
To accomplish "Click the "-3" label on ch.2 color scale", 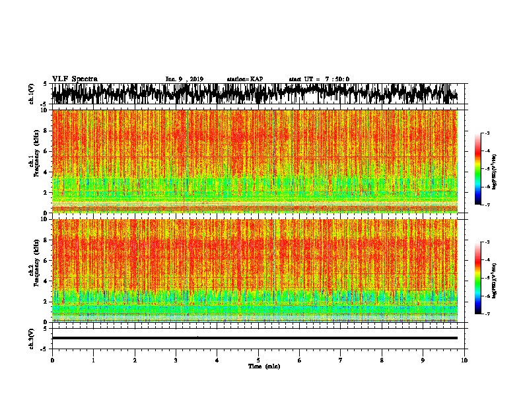I will click(487, 242).
